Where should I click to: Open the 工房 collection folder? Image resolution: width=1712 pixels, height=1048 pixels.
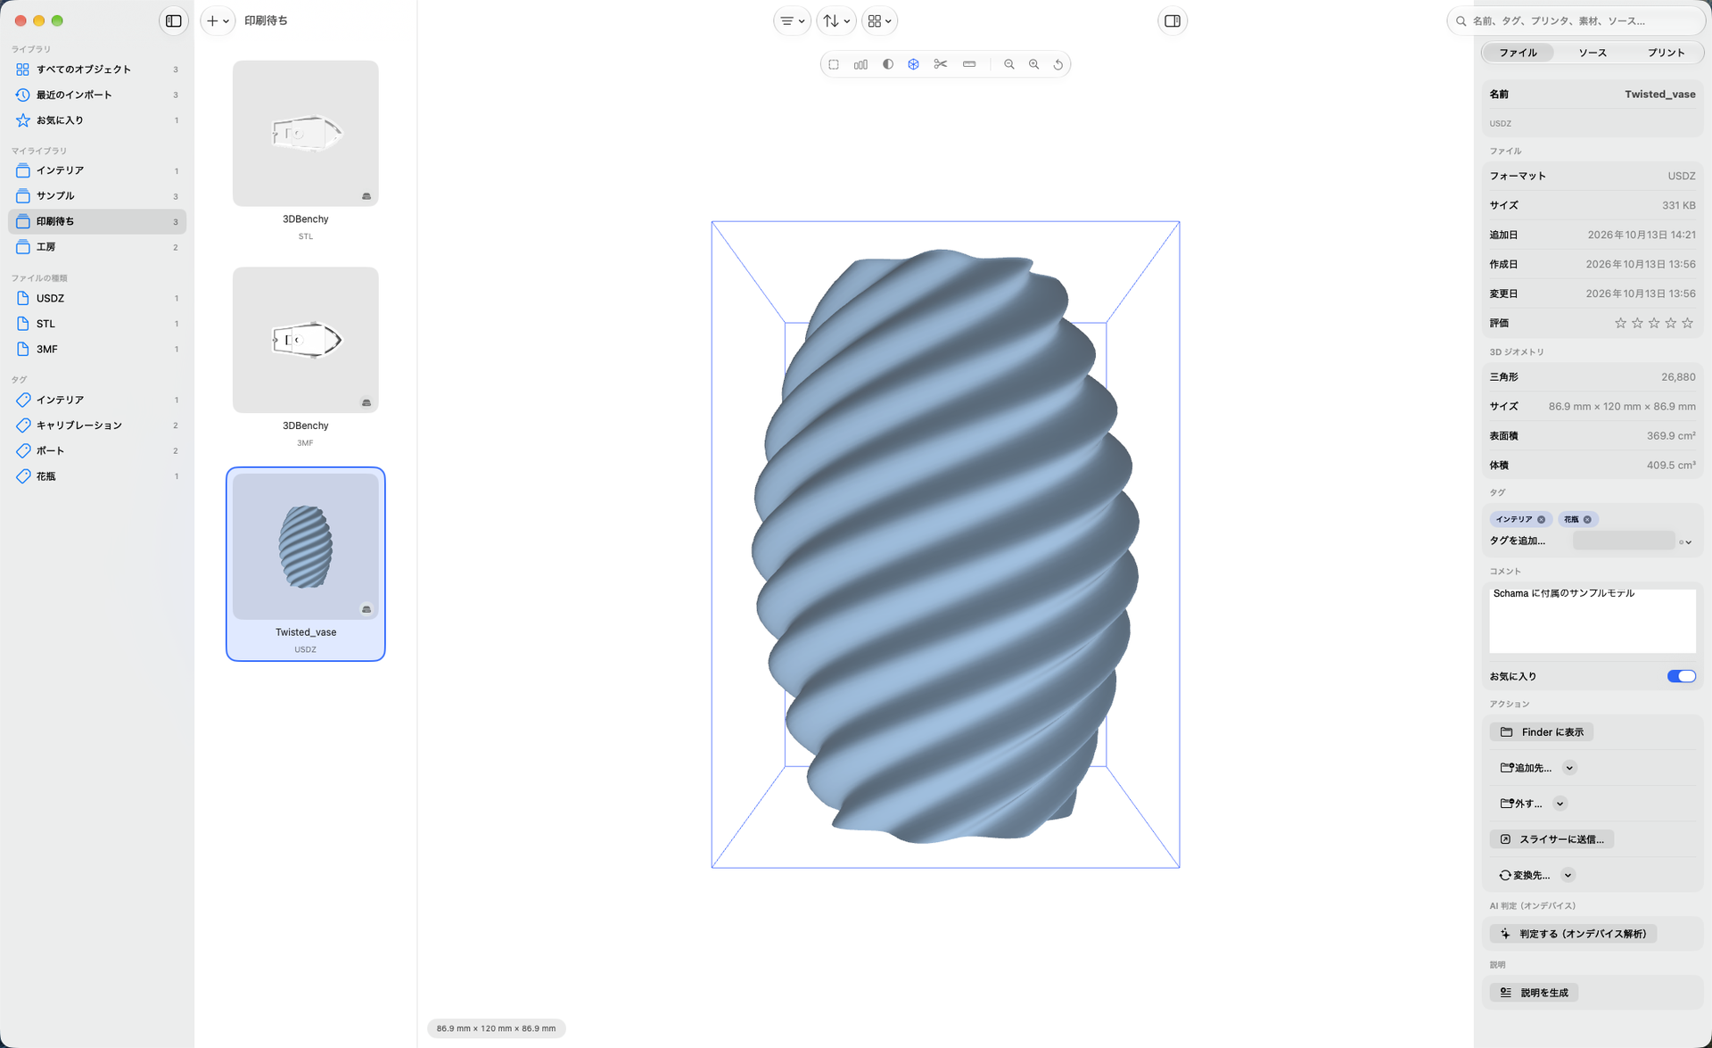(x=97, y=247)
